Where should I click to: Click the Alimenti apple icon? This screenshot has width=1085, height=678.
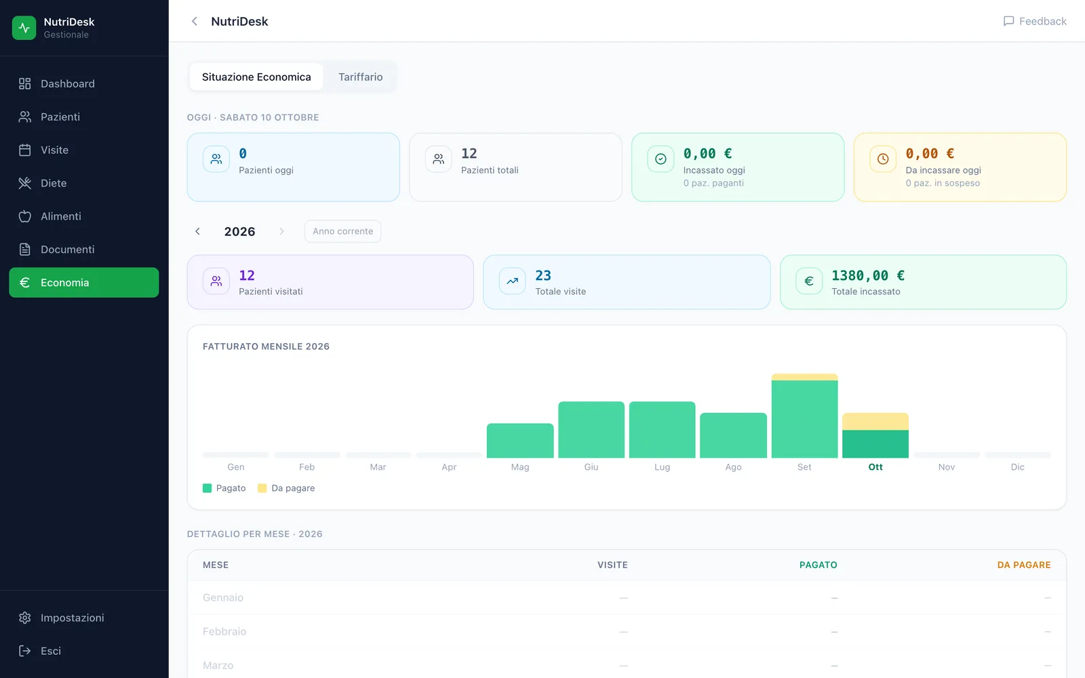click(x=25, y=216)
